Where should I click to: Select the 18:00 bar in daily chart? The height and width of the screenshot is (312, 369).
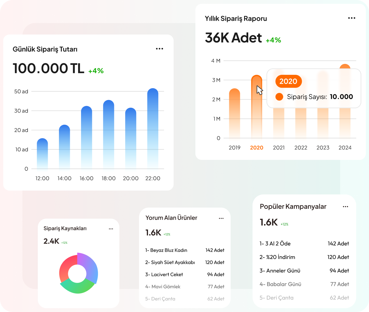109,134
